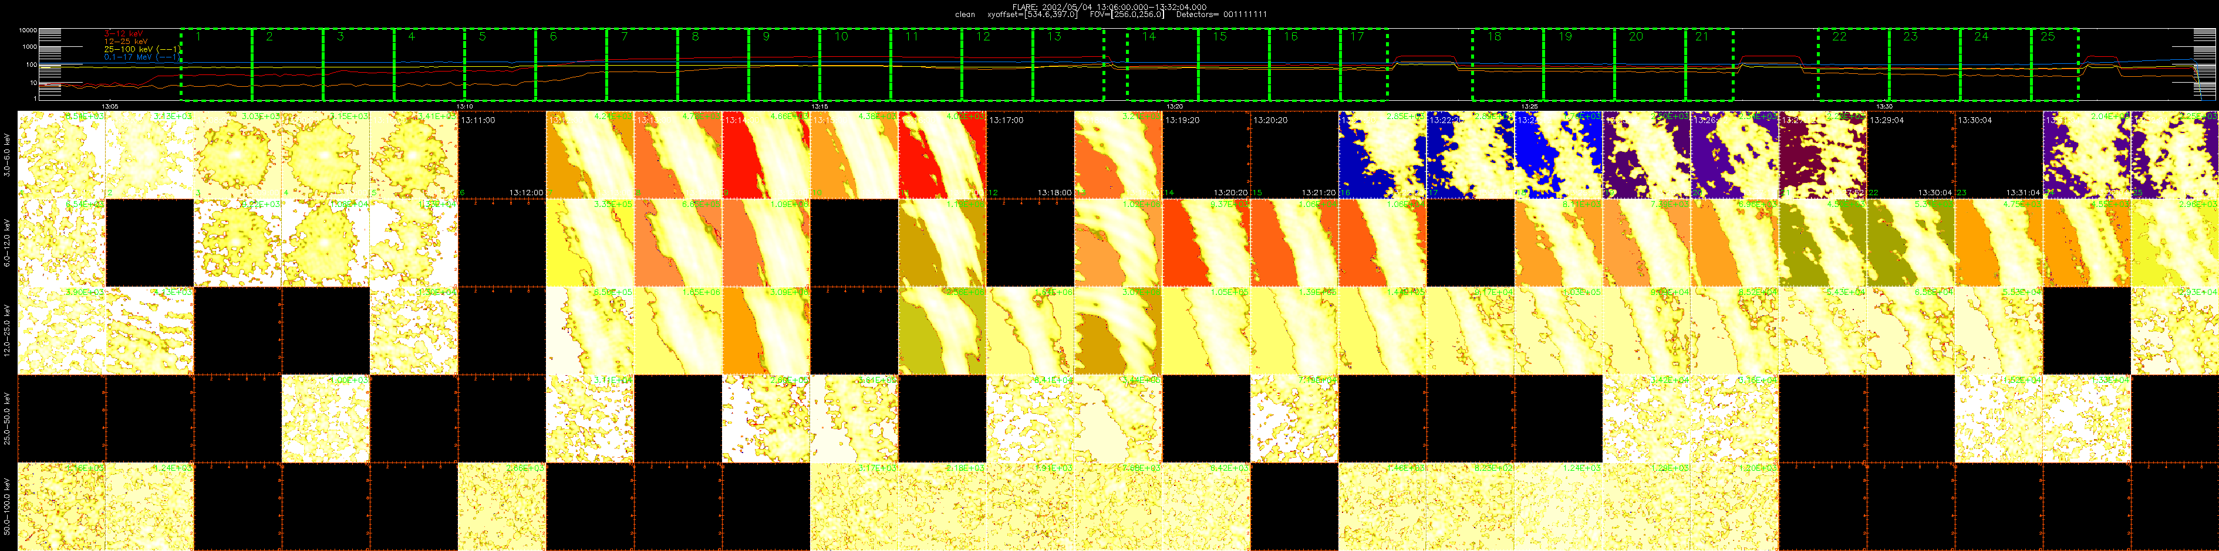
Task: Click the 12.0-25.0 keV row label
Action: (7, 331)
